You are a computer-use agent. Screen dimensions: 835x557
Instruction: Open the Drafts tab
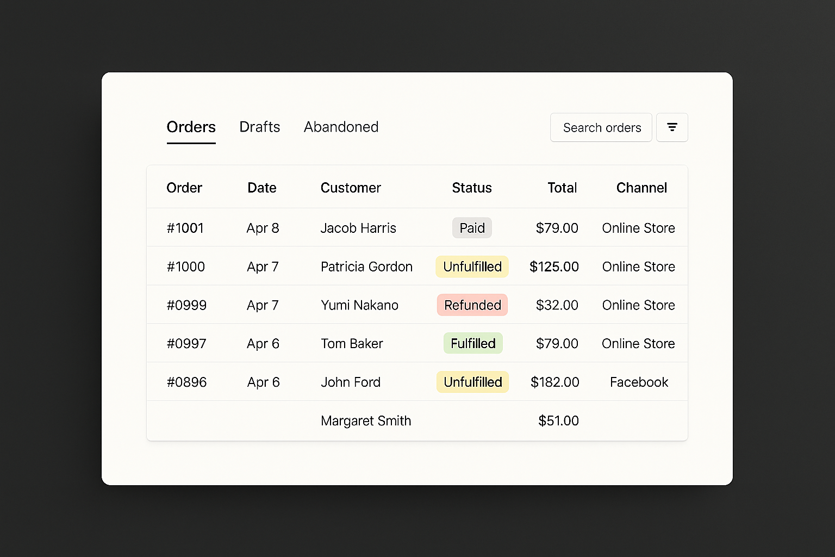(259, 127)
